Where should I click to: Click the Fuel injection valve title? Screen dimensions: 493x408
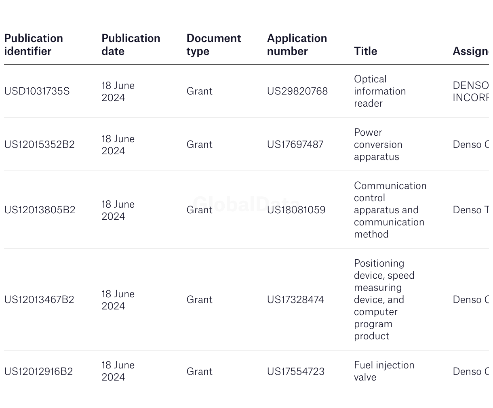(x=384, y=371)
